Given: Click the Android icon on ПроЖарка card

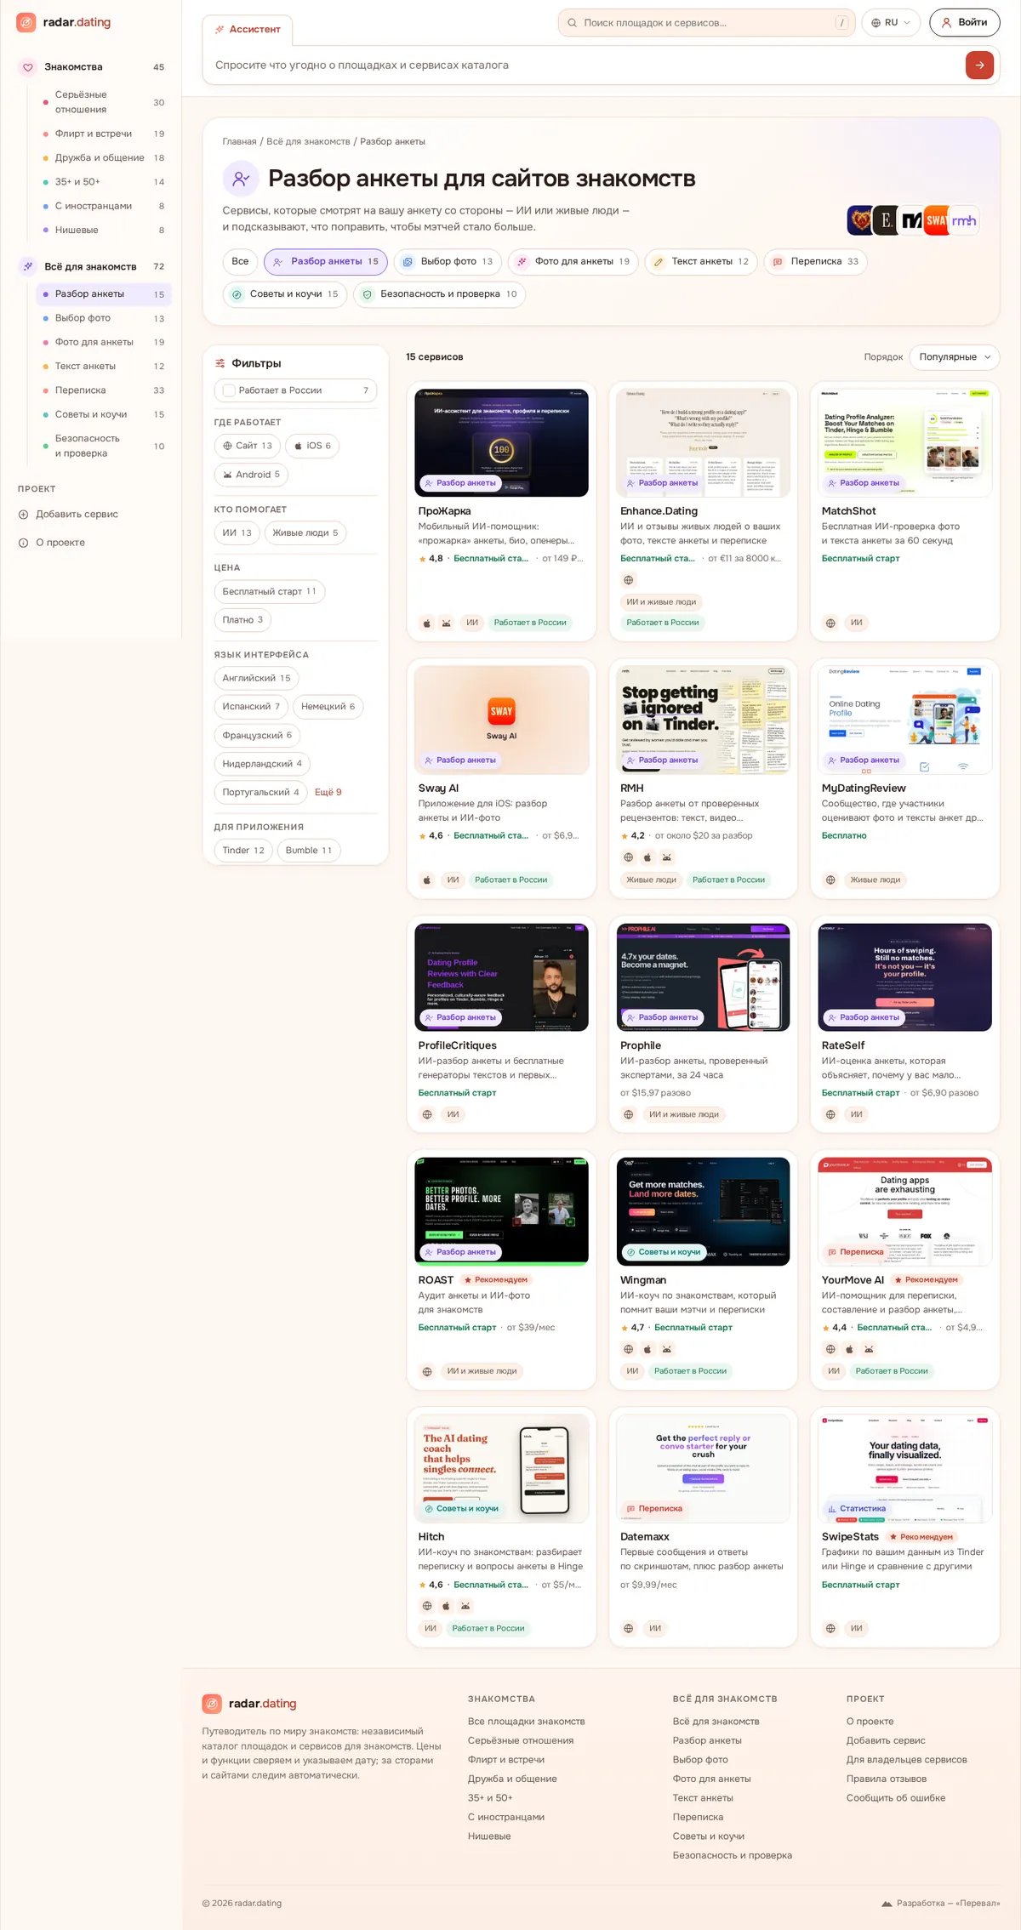Looking at the screenshot, I should click(447, 623).
